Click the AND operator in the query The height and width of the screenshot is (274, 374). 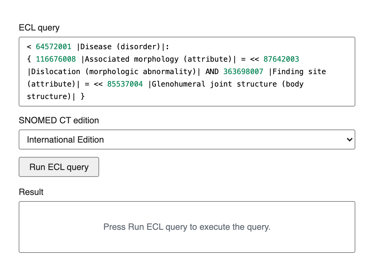click(x=212, y=72)
